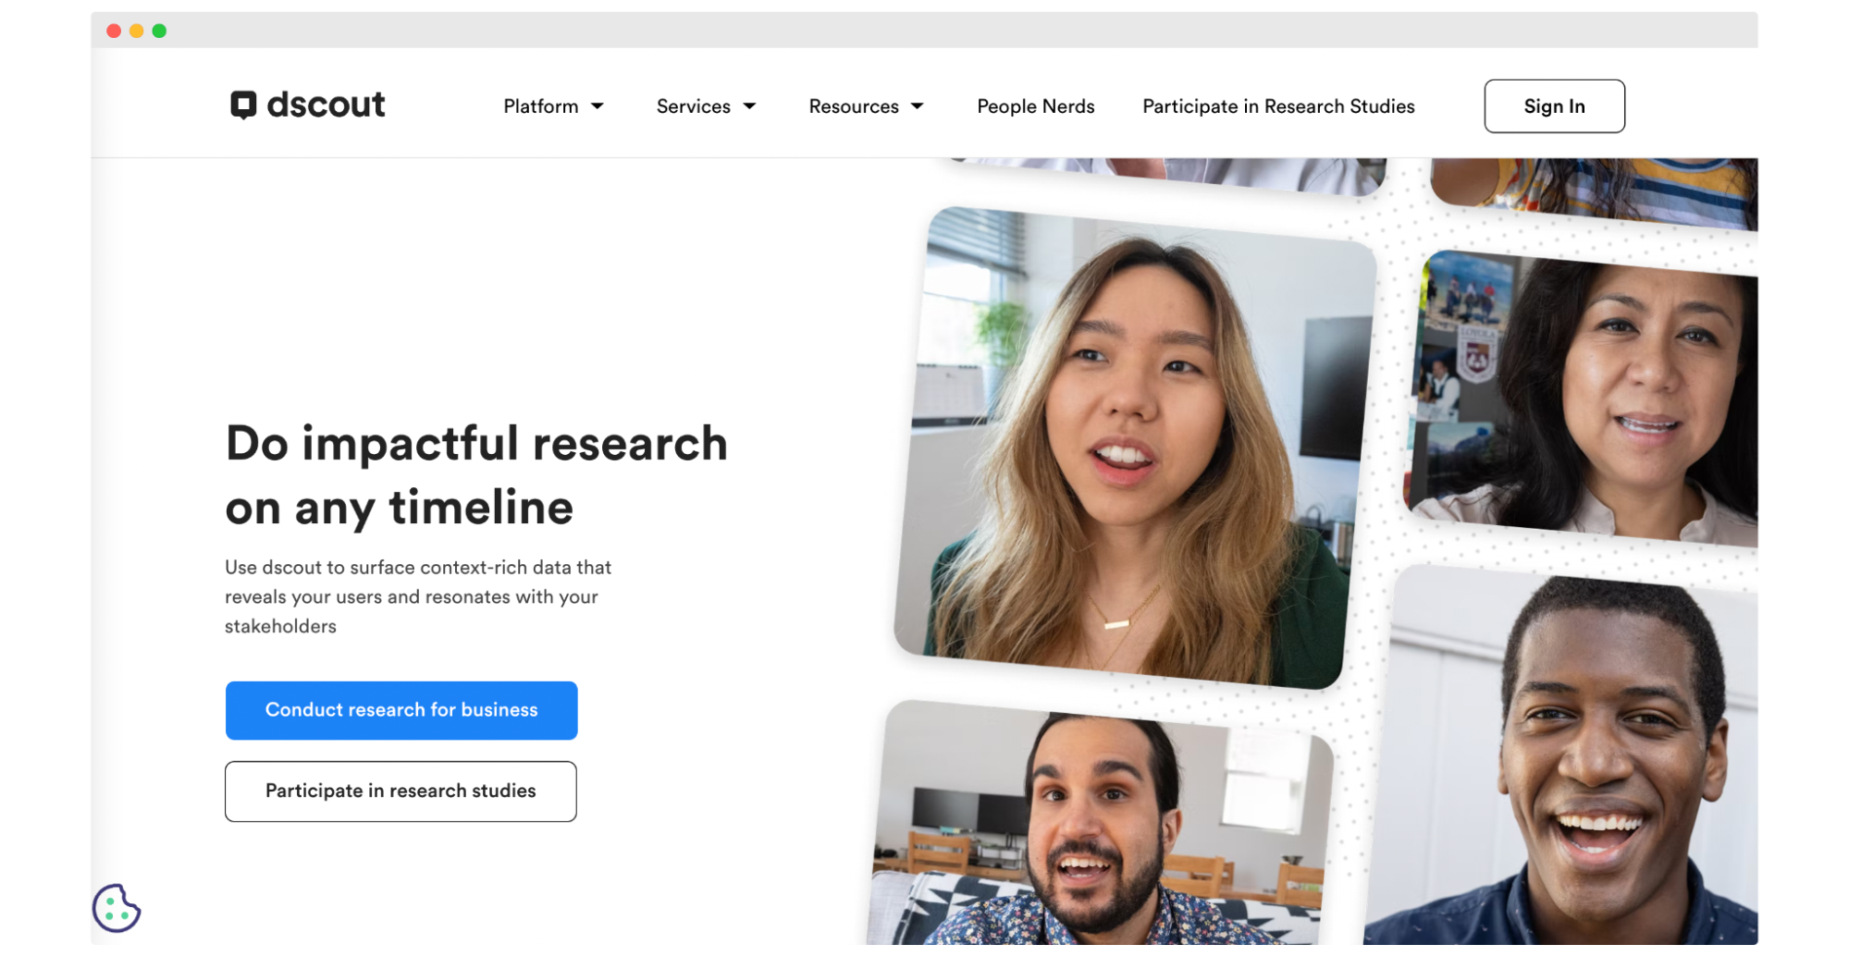The height and width of the screenshot is (957, 1849).
Task: Click the green maximize window button
Action: click(159, 31)
